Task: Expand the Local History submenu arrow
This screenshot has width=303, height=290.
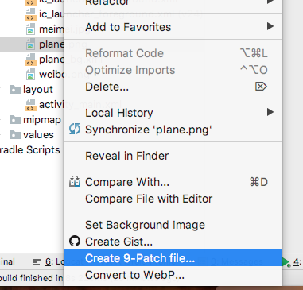Action: (x=270, y=112)
